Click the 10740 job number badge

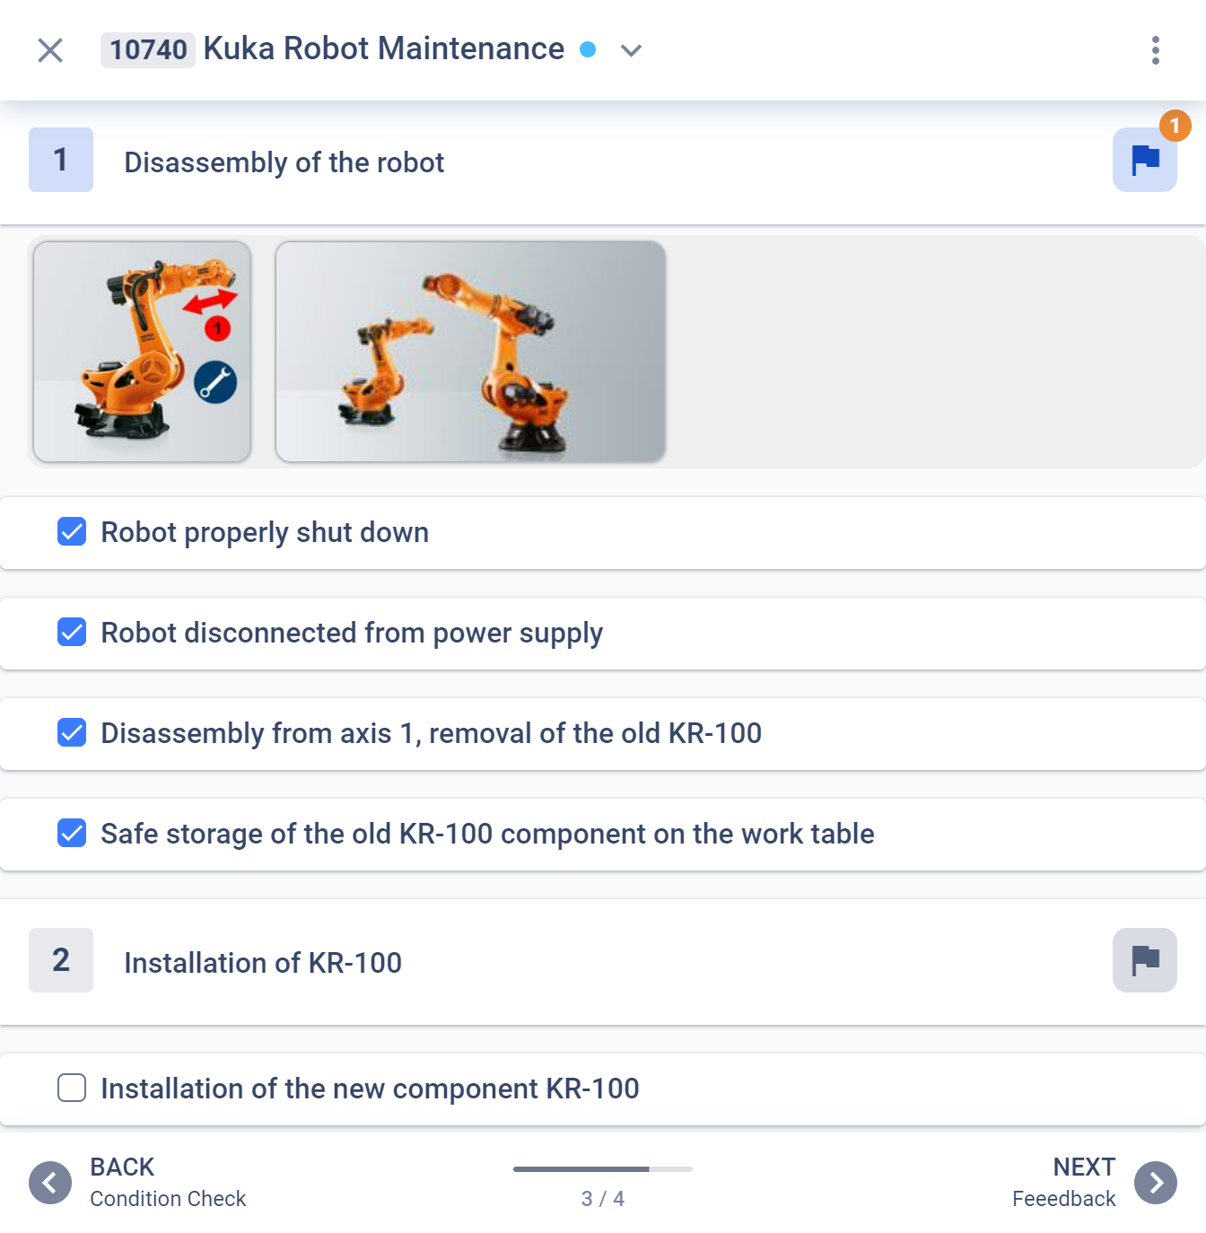coord(148,49)
